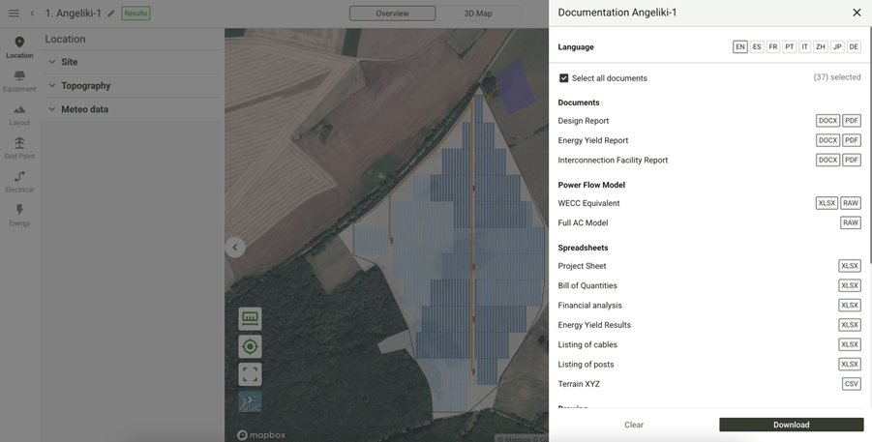The width and height of the screenshot is (872, 442).
Task: Click the recenter map target icon
Action: (x=250, y=346)
